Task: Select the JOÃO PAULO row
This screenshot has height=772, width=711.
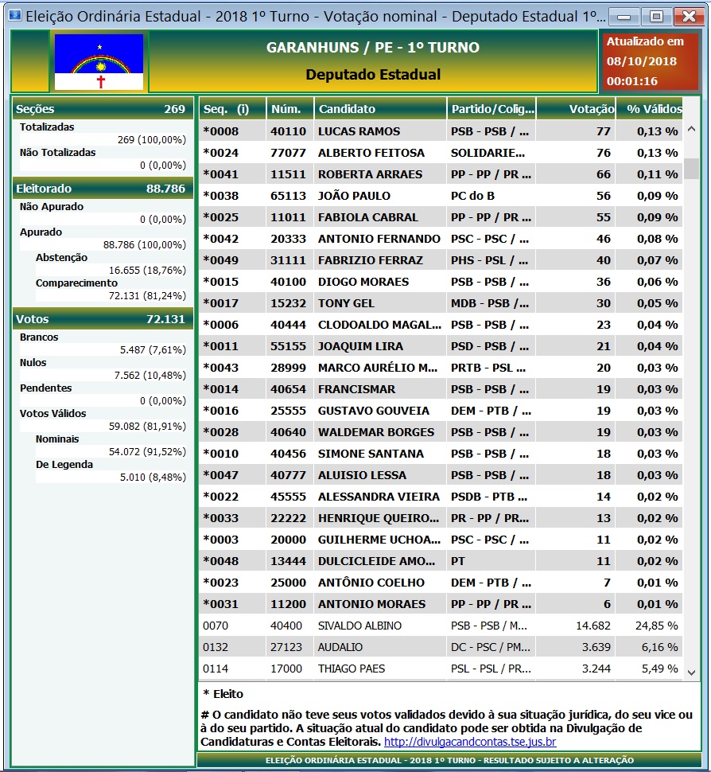Action: pyautogui.click(x=441, y=196)
